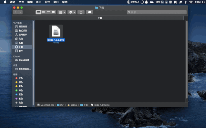Select 下载 in the sidebar
Viewport: 206px width, 128px height.
[22, 47]
